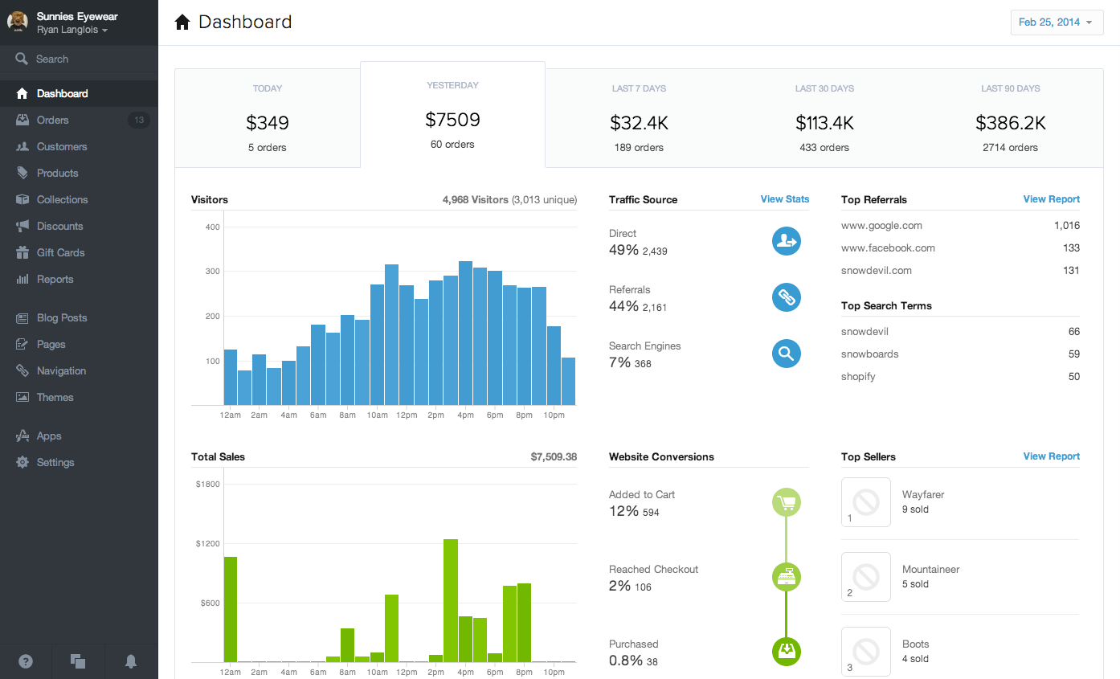Click the Mountaineer top seller name
Screen dimensions: 1120x679
click(931, 570)
